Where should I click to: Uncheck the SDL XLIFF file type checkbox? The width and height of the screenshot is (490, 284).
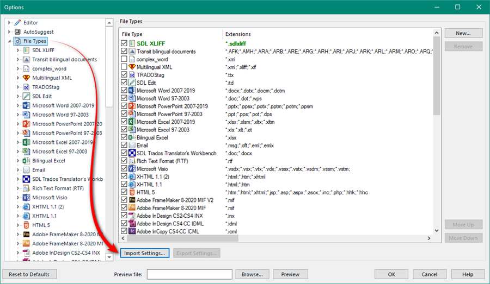coord(124,43)
